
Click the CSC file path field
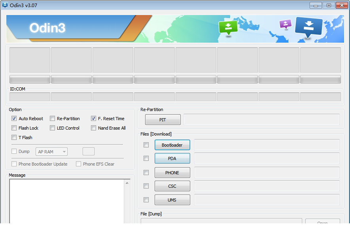coord(267,186)
